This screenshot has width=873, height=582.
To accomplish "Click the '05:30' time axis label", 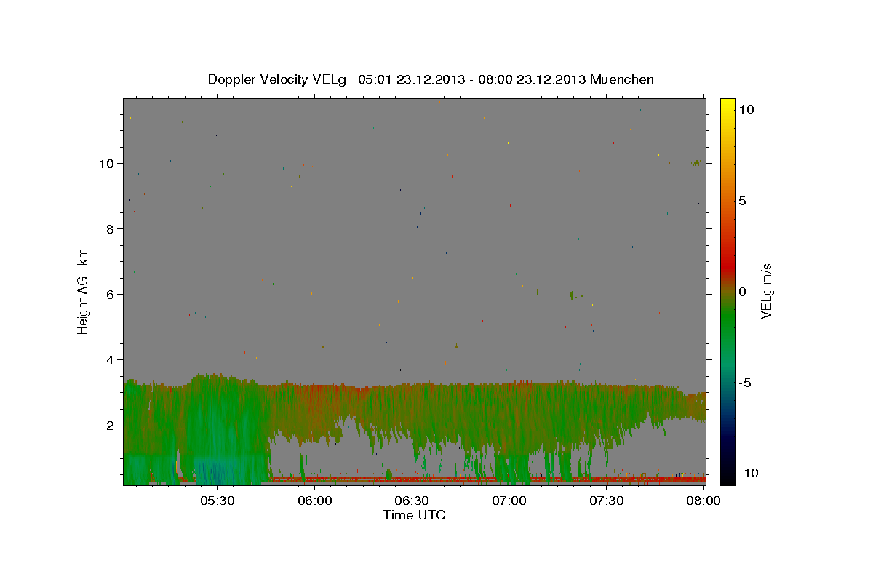I will 217,501.
